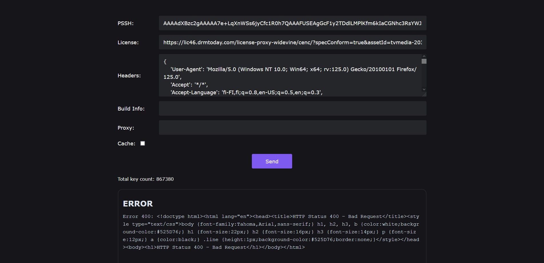Click the Headers scrollbar down arrow
544x263 pixels.
pyautogui.click(x=424, y=89)
